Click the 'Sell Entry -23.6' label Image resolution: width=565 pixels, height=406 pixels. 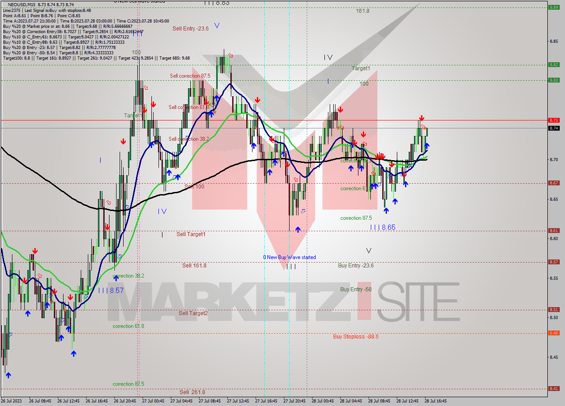(190, 28)
